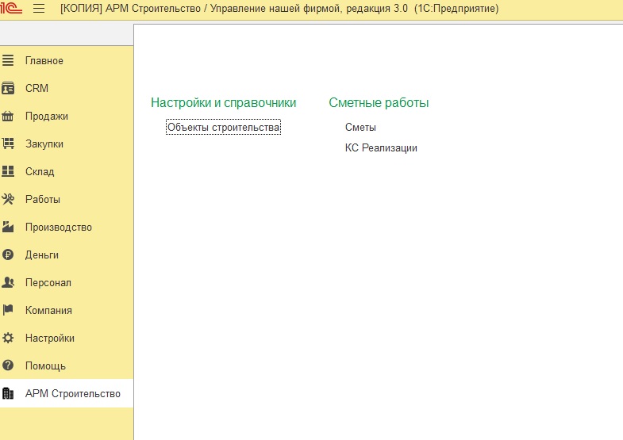Image resolution: width=623 pixels, height=440 pixels.
Task: Select the Деньги section
Action: 42,255
